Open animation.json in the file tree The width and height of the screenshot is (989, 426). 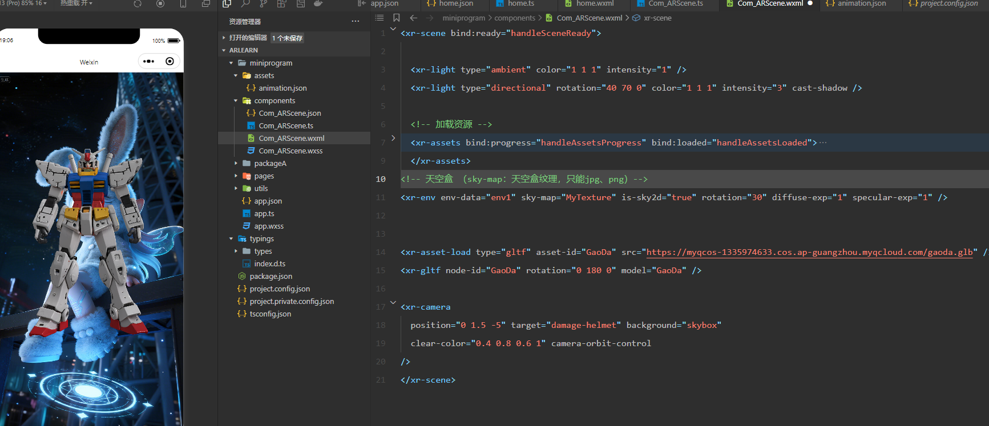point(294,88)
